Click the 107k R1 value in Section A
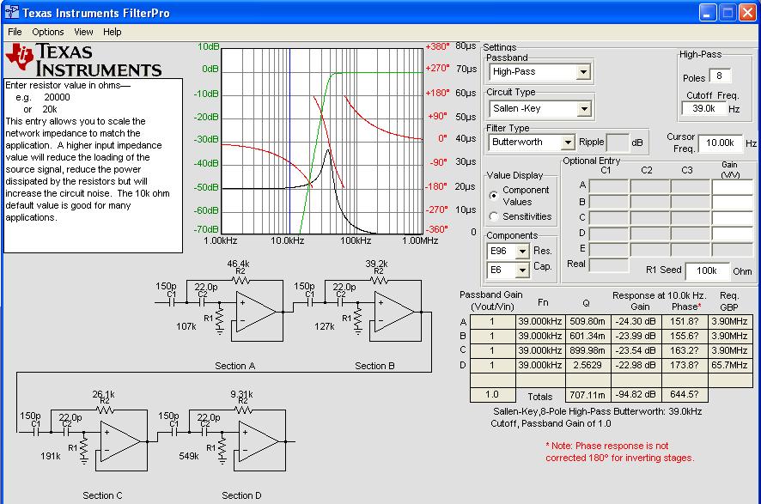 [x=186, y=326]
